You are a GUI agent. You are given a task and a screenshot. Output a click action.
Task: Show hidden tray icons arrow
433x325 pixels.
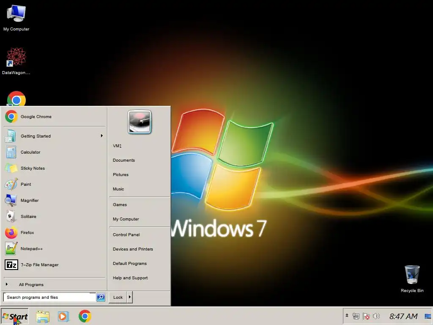click(347, 315)
